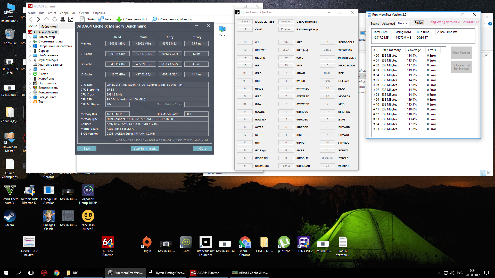Image resolution: width=495 pixels, height=278 pixels.
Task: Expand the Компьютер tree node
Action: pos(30,37)
